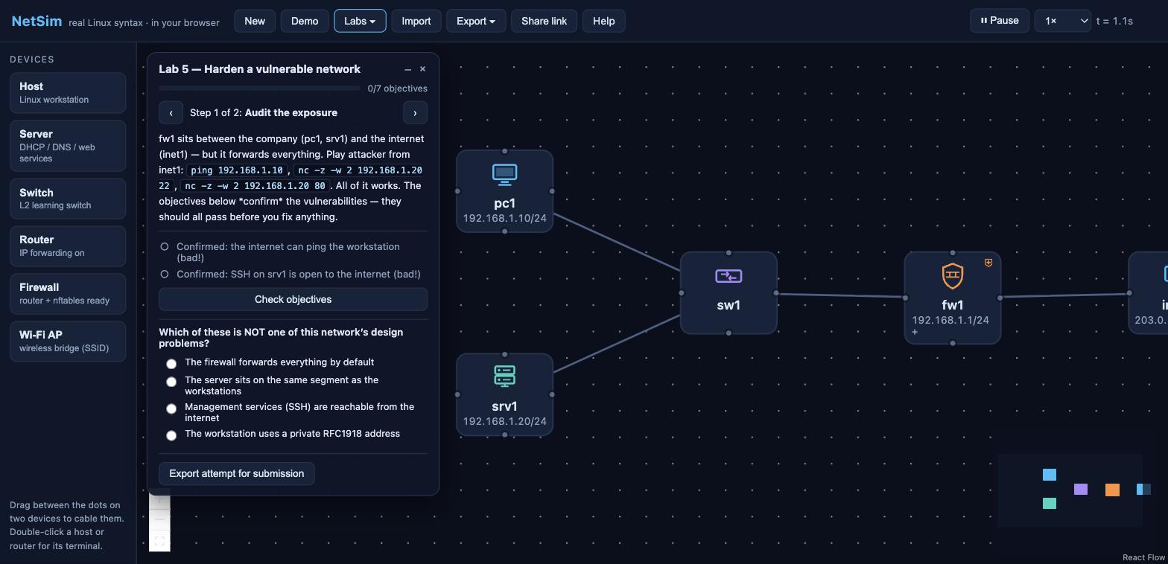Select the cable between pc1 and sw1
The image size is (1168, 564).
(617, 242)
